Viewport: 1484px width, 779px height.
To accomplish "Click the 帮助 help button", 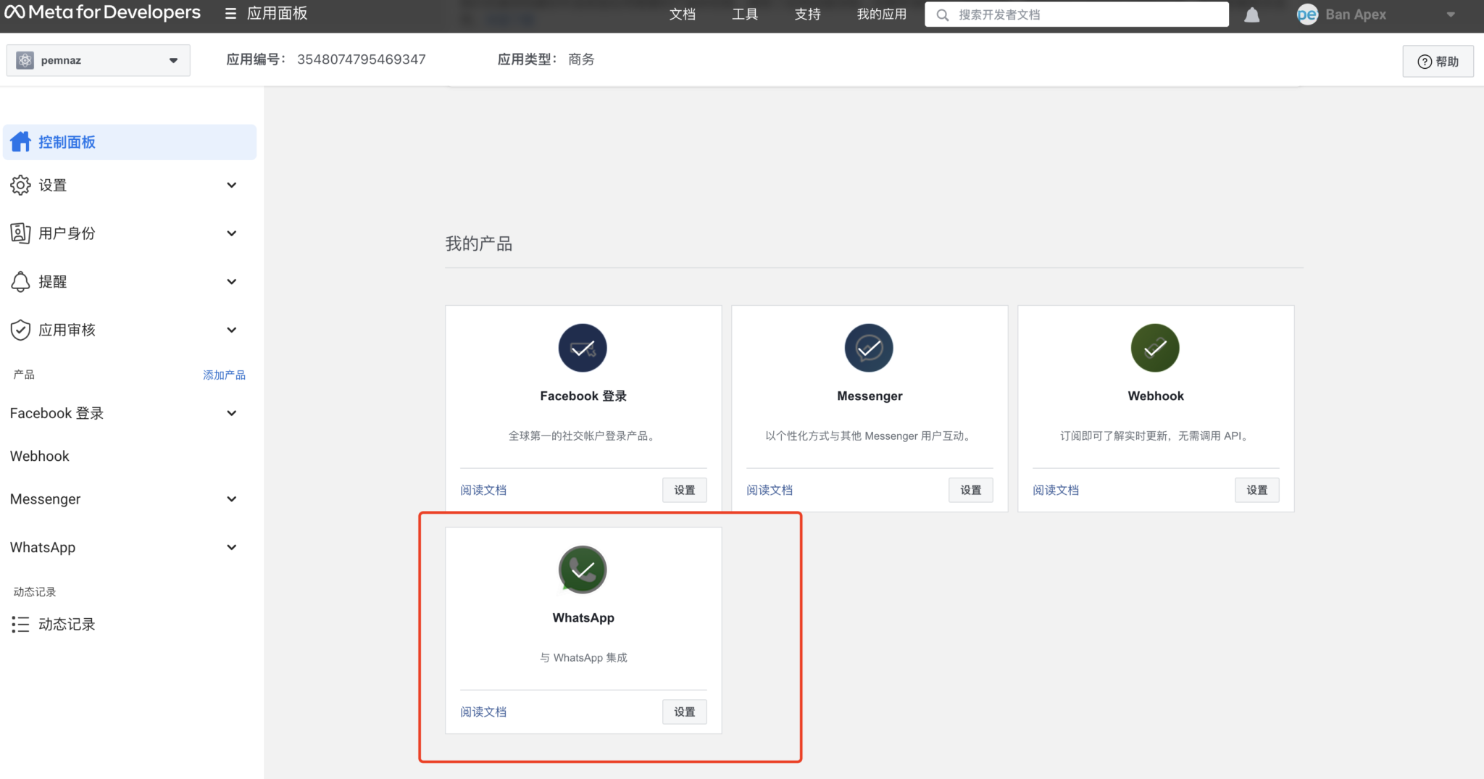I will tap(1438, 62).
